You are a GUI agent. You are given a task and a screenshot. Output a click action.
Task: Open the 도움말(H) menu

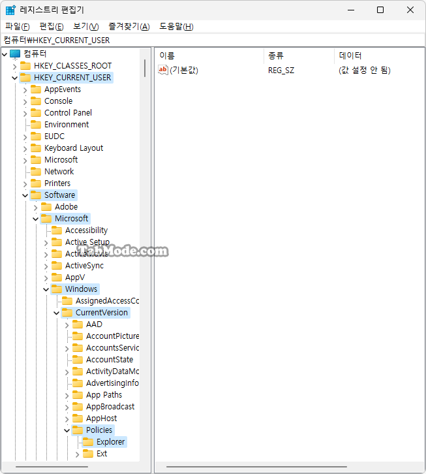(176, 27)
